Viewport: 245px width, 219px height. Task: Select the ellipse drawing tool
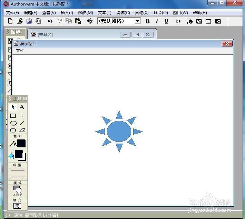13,123
